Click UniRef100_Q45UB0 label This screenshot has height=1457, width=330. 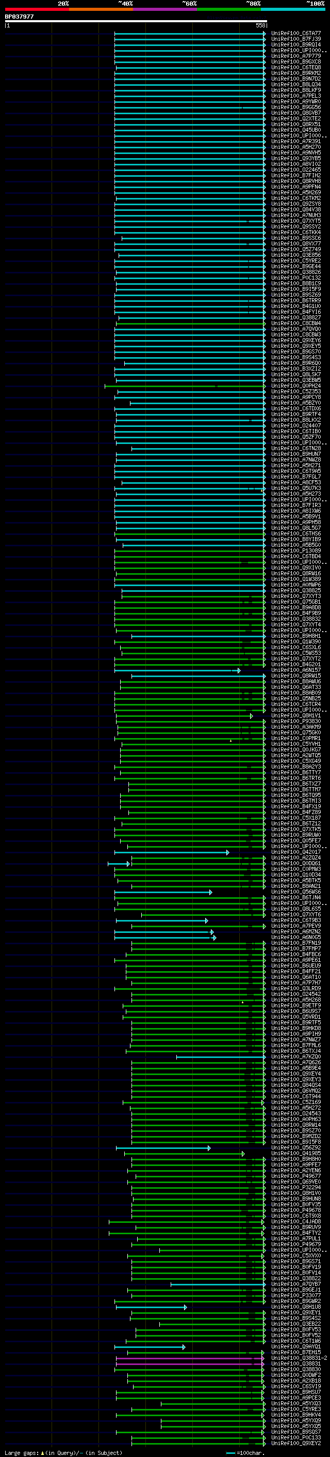[x=295, y=130]
